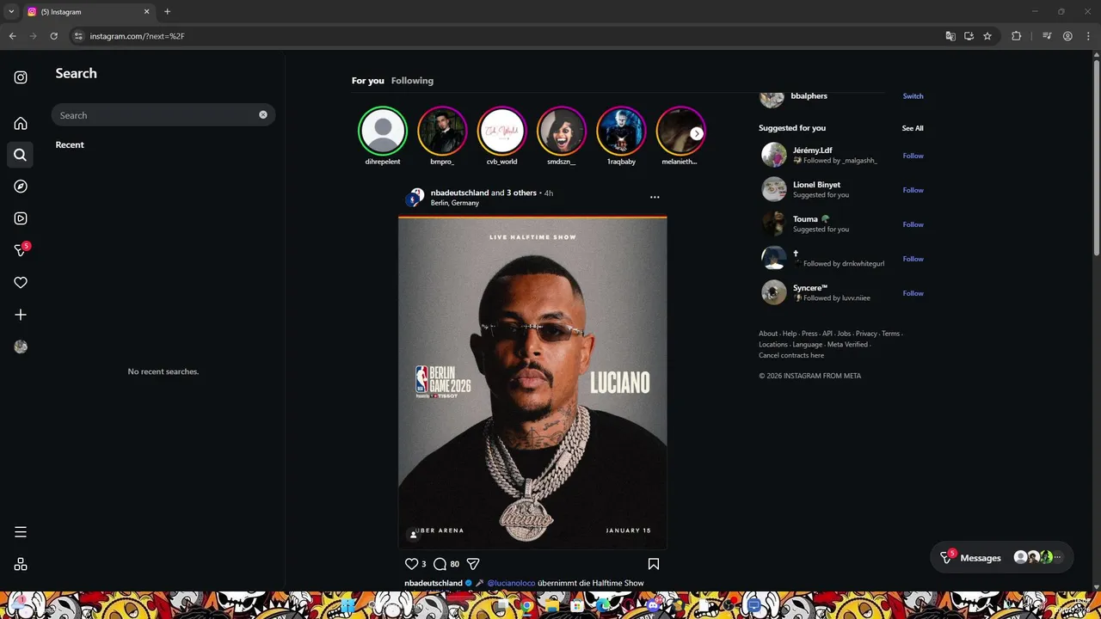Open the Also from Meta icon

point(21,564)
